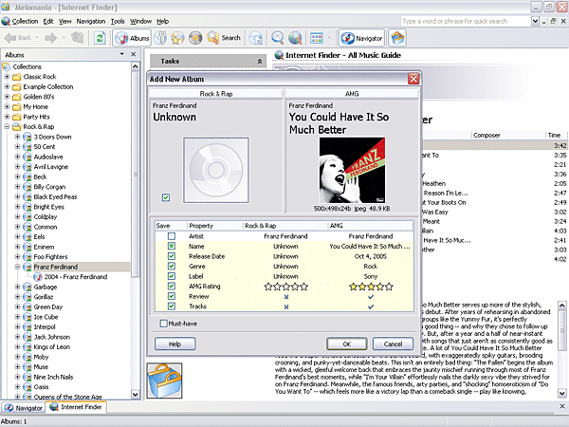This screenshot has height=427, width=569.
Task: Click the Coldplay artist icon in tree
Action: tap(28, 216)
